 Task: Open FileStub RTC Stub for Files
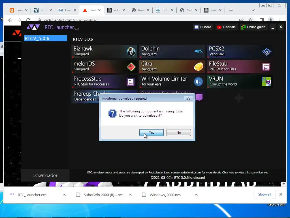[x=240, y=66]
